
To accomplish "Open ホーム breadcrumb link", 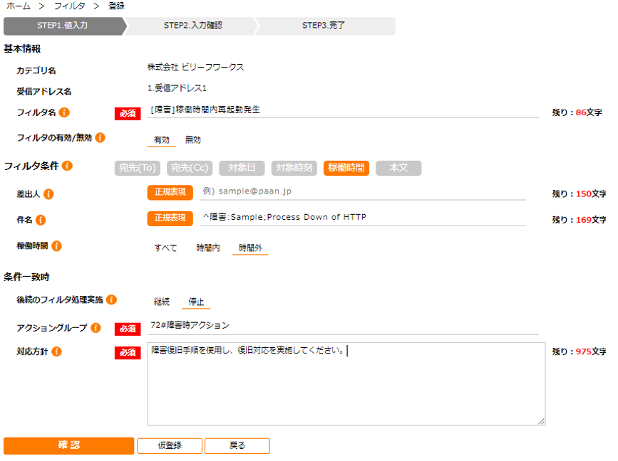I will point(18,6).
